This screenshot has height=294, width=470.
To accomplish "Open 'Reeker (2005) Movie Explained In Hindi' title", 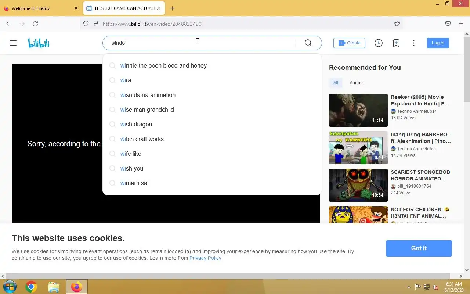I will pos(420,100).
